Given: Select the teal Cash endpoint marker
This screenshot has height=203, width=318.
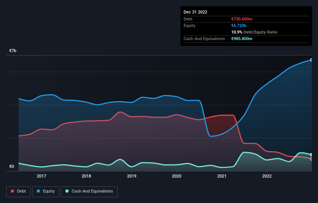Looking at the screenshot, I should (311, 155).
